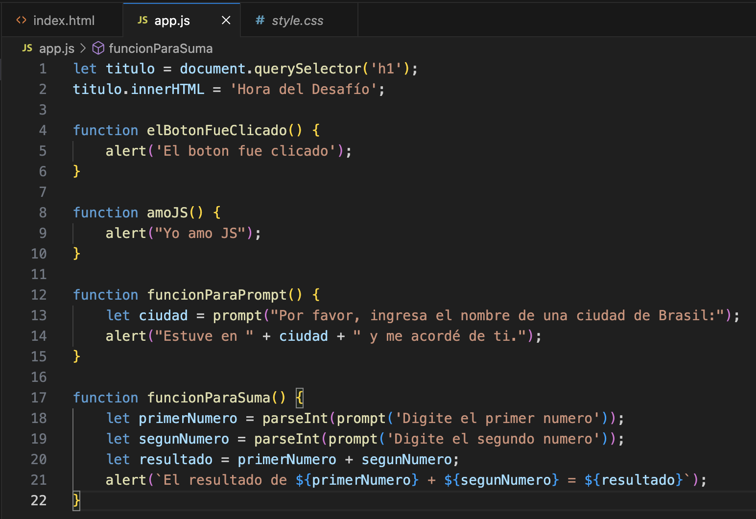Click the string "Yo amo JS"
Image resolution: width=756 pixels, height=519 pixels.
[x=200, y=233]
